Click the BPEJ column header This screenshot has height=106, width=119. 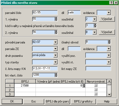(25, 81)
